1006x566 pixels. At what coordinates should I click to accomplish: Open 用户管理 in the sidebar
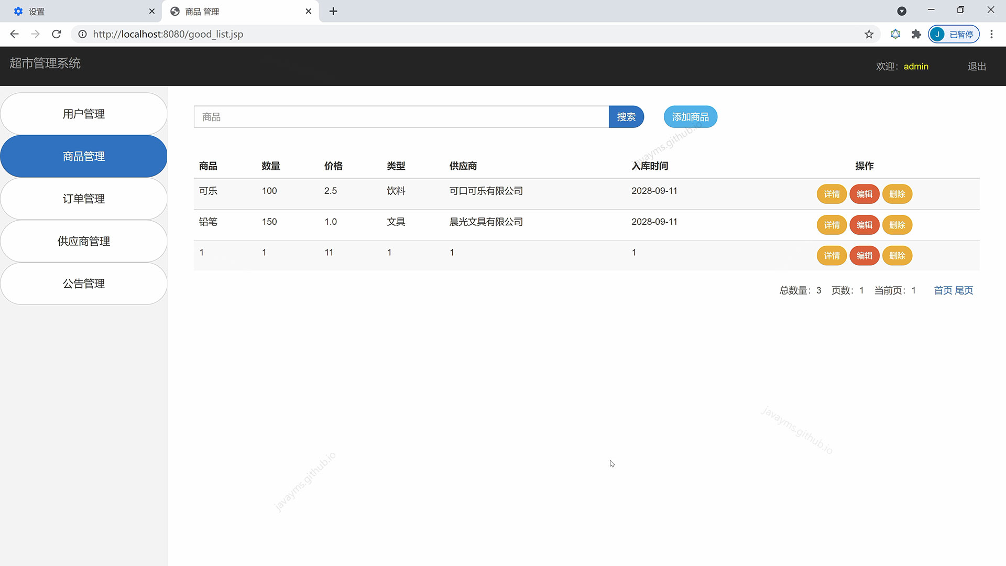tap(84, 114)
